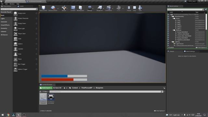The width and height of the screenshot is (208, 117).
Task: Open the Settings toolbar icon
Action: pyautogui.click(x=90, y=8)
